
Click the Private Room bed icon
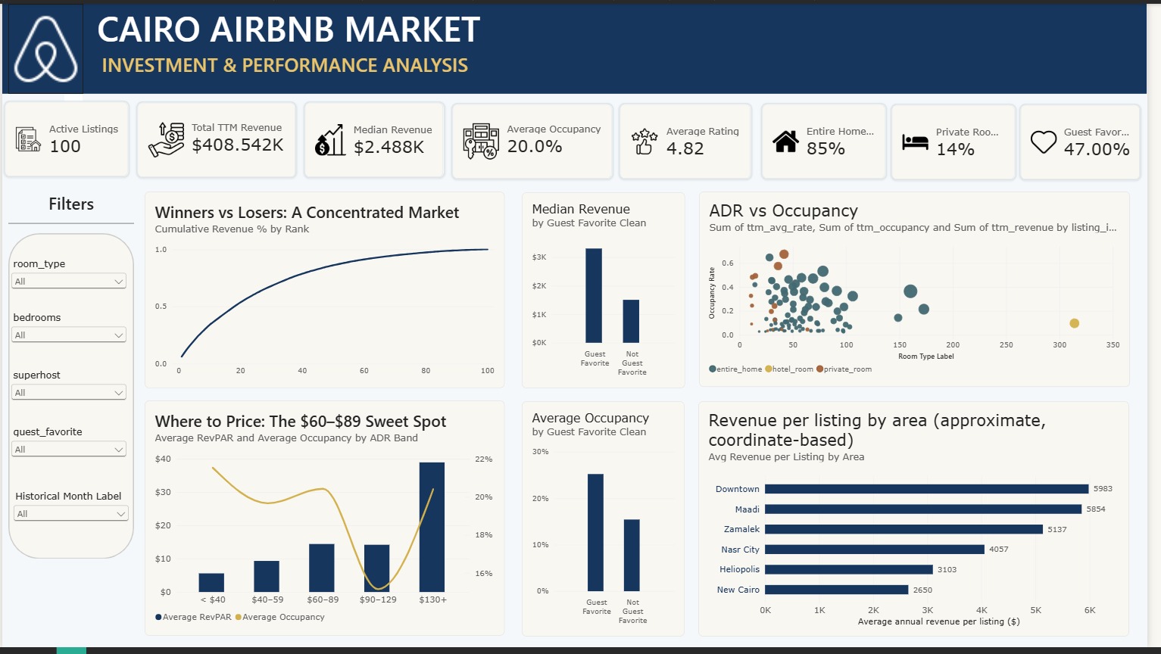915,142
